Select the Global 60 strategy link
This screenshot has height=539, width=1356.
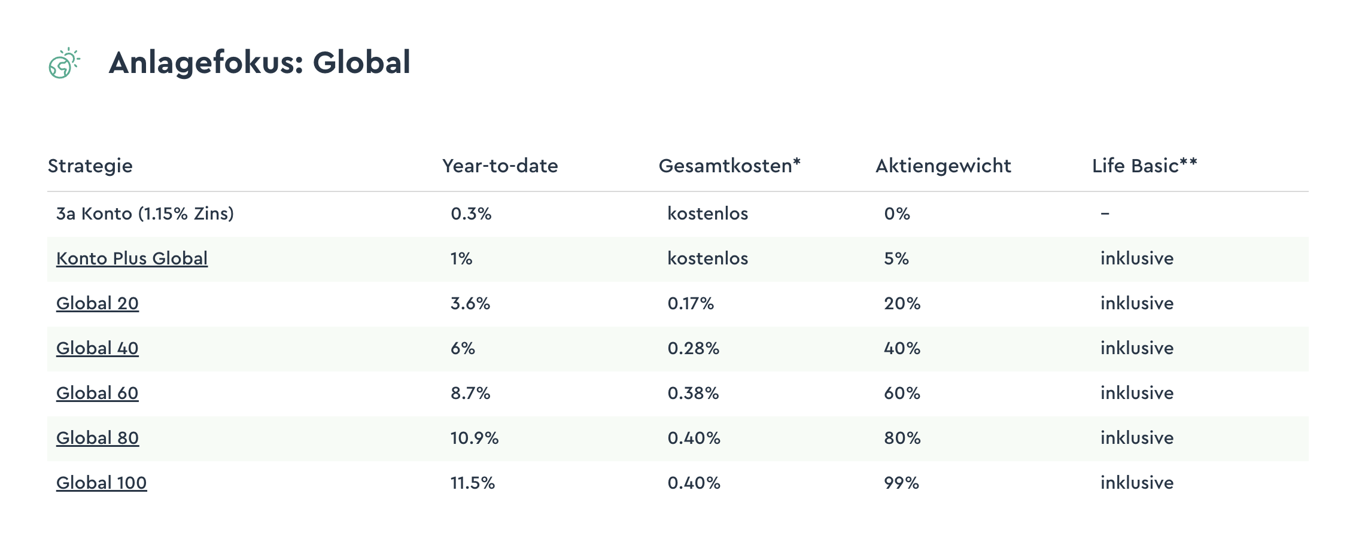[x=98, y=393]
